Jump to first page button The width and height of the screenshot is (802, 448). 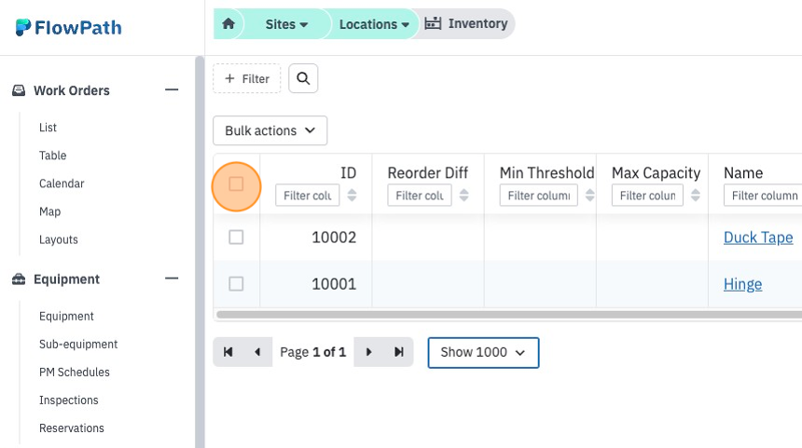[228, 352]
